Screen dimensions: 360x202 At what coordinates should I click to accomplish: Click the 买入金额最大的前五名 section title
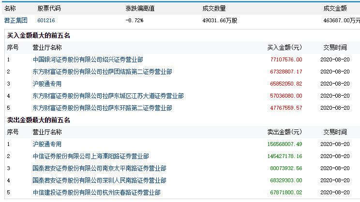pos(38,36)
